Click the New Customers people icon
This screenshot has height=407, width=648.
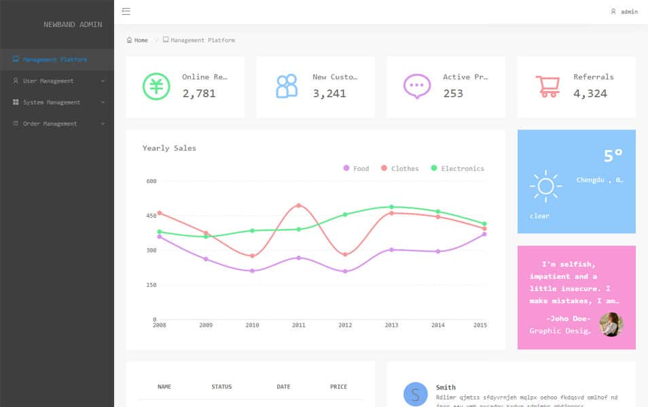(x=287, y=86)
